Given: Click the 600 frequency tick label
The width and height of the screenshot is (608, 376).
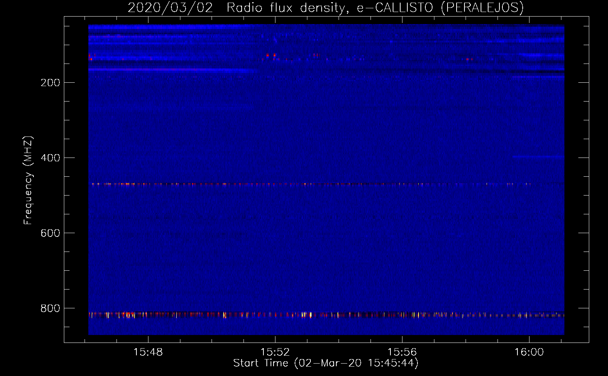Looking at the screenshot, I should (50, 233).
